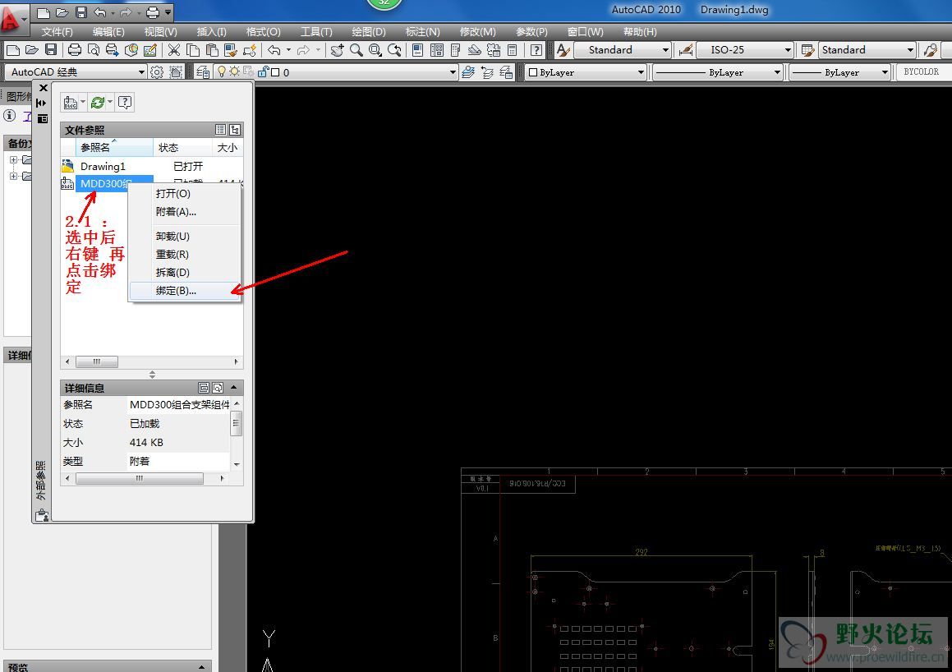The width and height of the screenshot is (952, 672).
Task: Click the Paste clipboard icon
Action: point(212,50)
